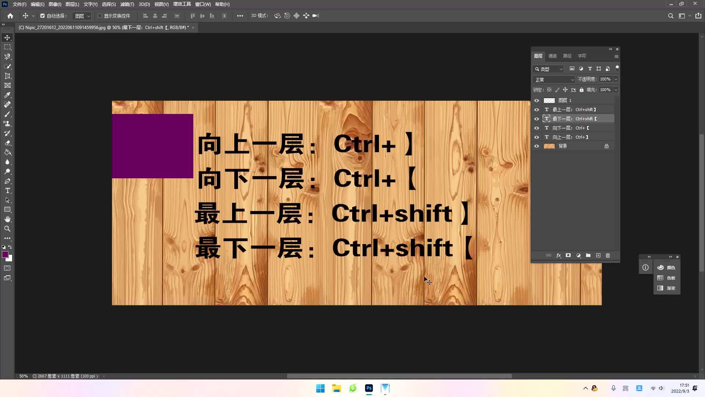The height and width of the screenshot is (397, 705).
Task: Open the 不透明度 opacity dropdown arrow
Action: pos(615,79)
